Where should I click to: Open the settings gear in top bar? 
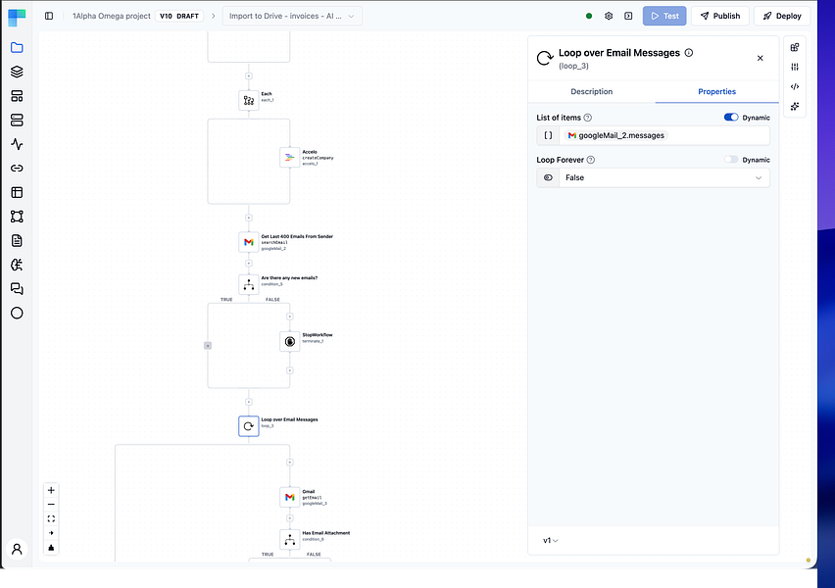click(609, 16)
